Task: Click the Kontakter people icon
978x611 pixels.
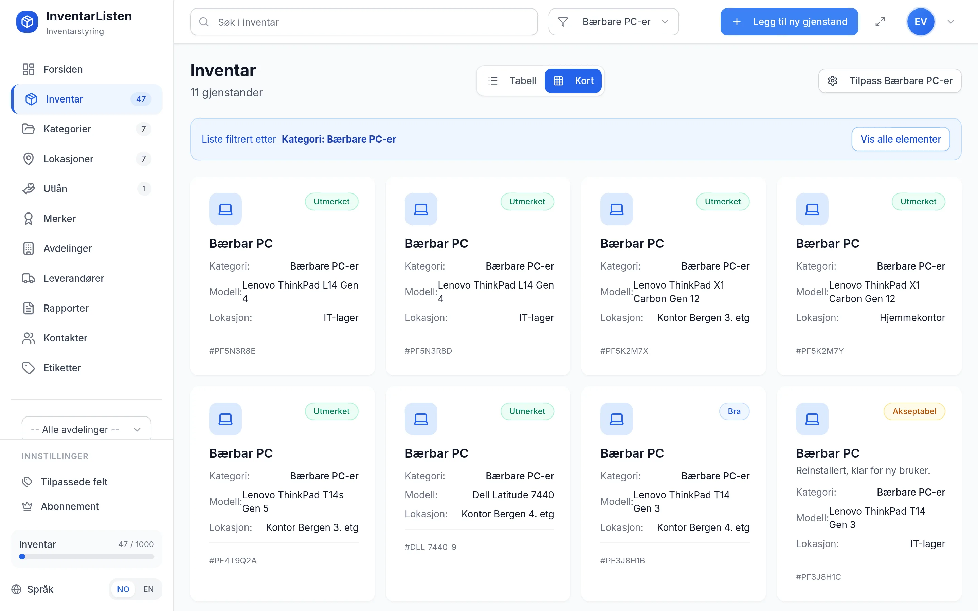Action: tap(28, 338)
